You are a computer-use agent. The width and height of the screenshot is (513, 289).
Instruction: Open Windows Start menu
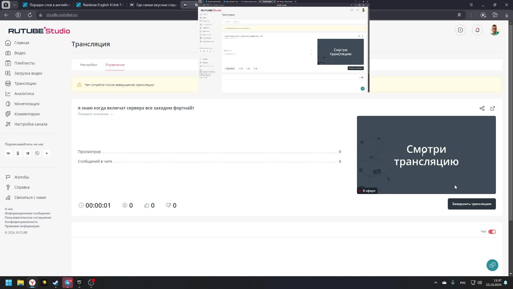(x=9, y=283)
